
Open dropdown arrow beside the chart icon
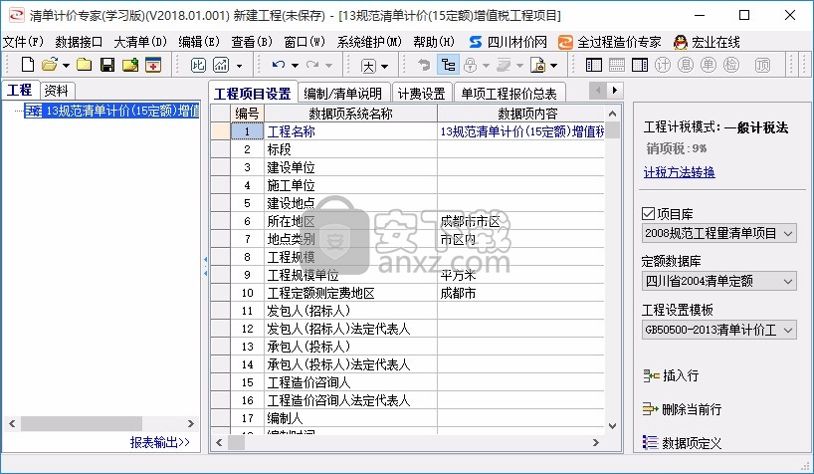(239, 66)
